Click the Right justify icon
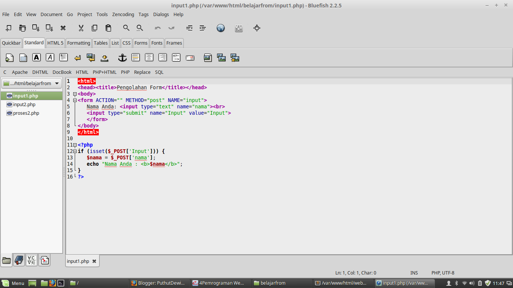Viewport: 513px width, 288px height. (163, 57)
